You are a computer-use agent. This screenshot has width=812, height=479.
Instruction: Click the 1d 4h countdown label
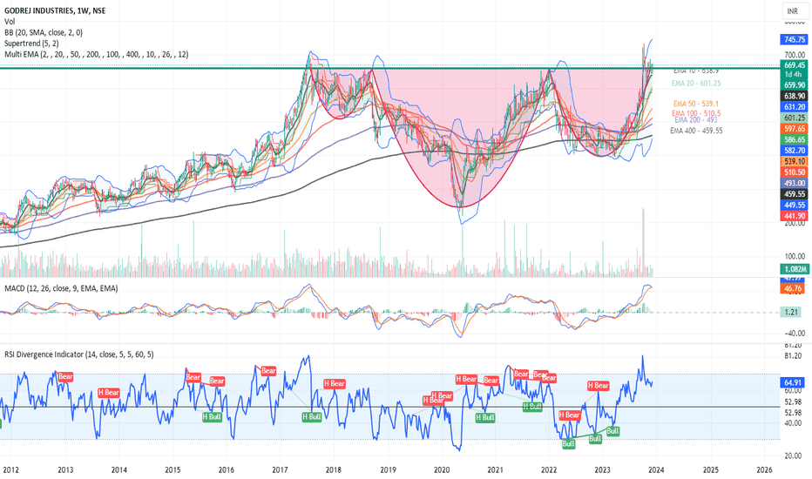(x=795, y=75)
